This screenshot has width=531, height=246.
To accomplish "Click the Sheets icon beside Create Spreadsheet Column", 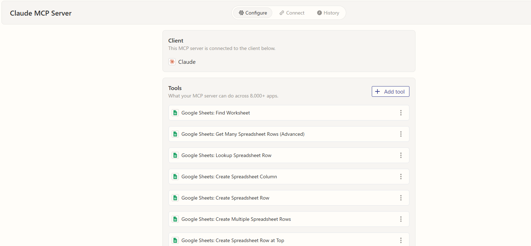I will [175, 177].
